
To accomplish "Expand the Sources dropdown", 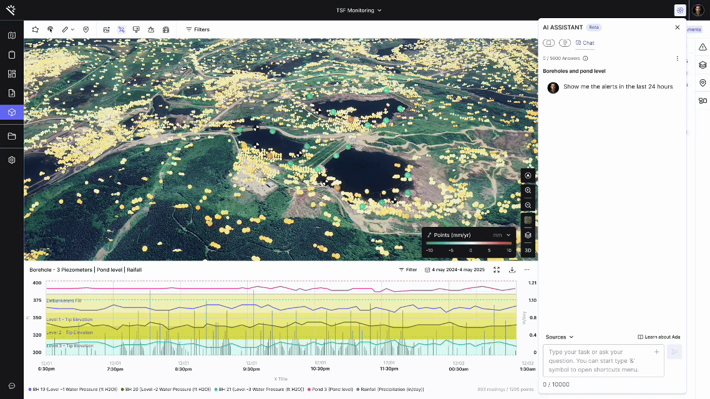I will click(x=560, y=337).
